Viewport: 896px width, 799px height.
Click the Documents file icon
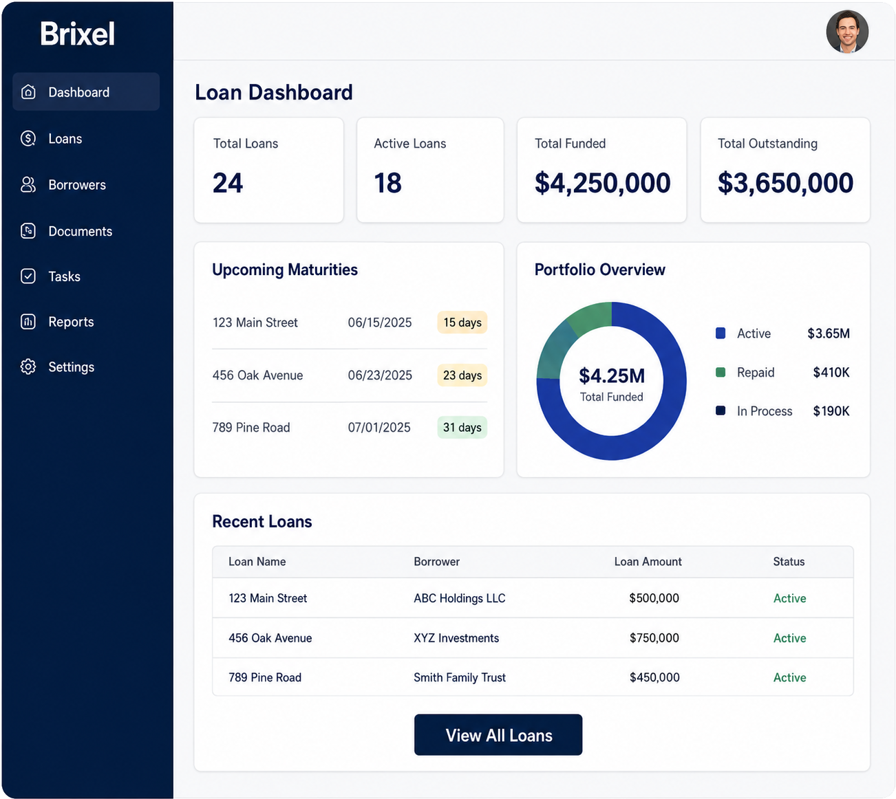point(28,231)
